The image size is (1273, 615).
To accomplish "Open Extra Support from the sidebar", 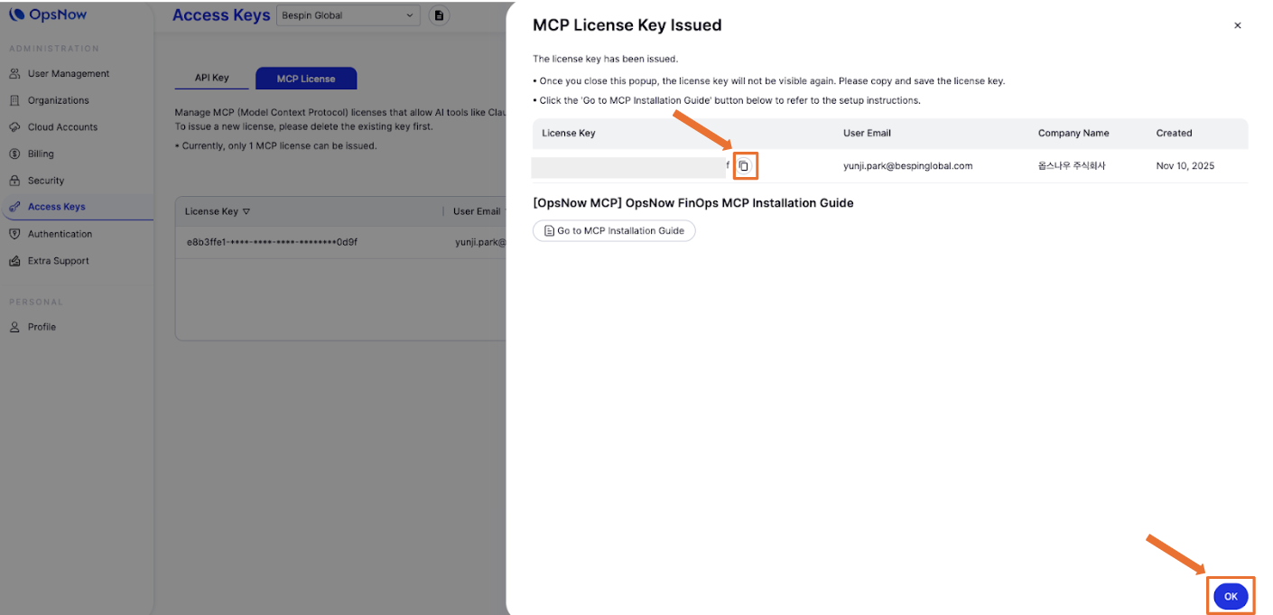I will click(x=58, y=261).
